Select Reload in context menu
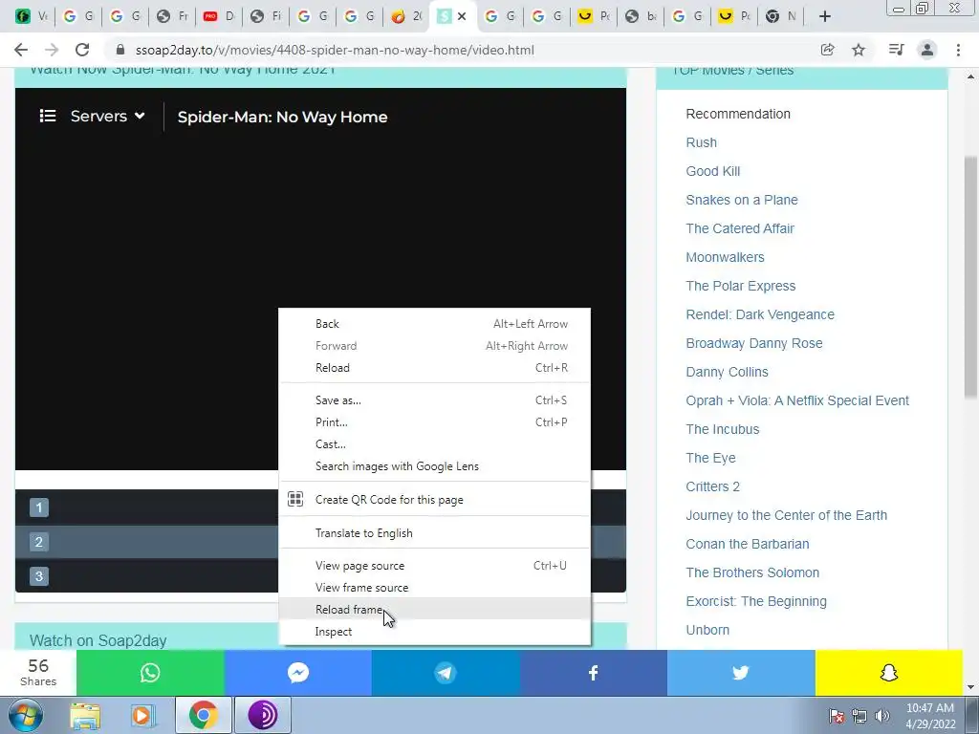Viewport: 979px width, 734px height. [x=435, y=368]
